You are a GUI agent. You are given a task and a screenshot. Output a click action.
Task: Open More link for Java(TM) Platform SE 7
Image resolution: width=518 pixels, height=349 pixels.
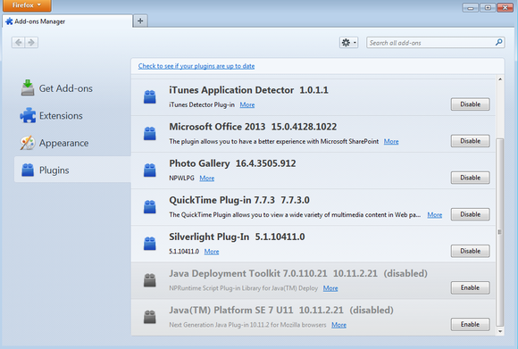pyautogui.click(x=339, y=325)
